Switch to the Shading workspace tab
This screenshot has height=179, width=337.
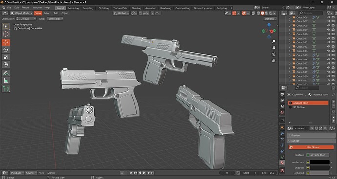[x=136, y=8]
